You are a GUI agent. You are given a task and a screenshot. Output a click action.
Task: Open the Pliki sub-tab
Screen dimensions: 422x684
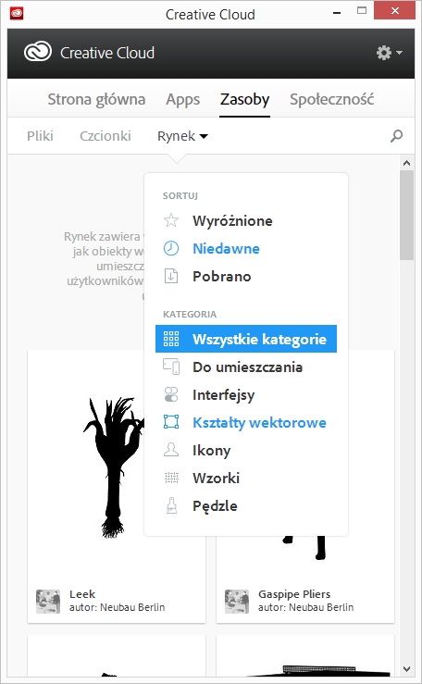(x=40, y=136)
